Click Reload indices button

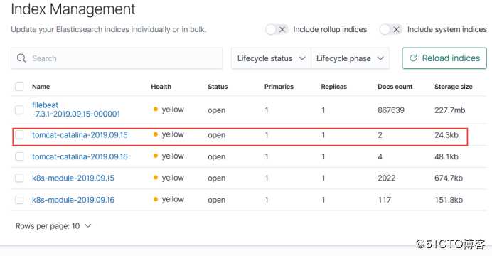click(x=444, y=58)
